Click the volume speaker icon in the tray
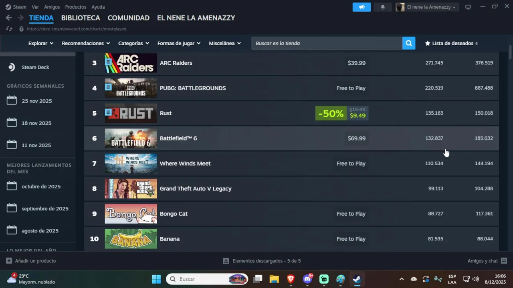 click(476, 279)
